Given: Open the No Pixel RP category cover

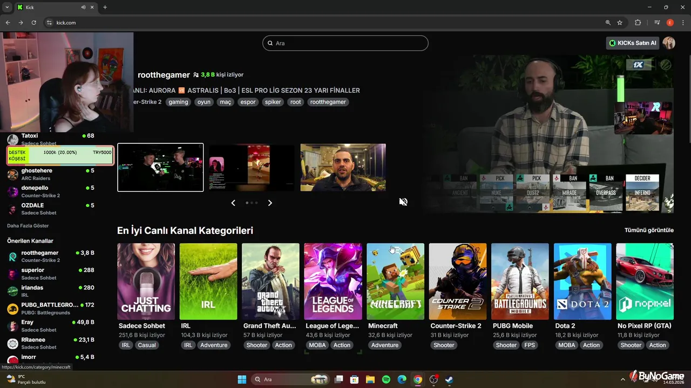Looking at the screenshot, I should pos(645,281).
